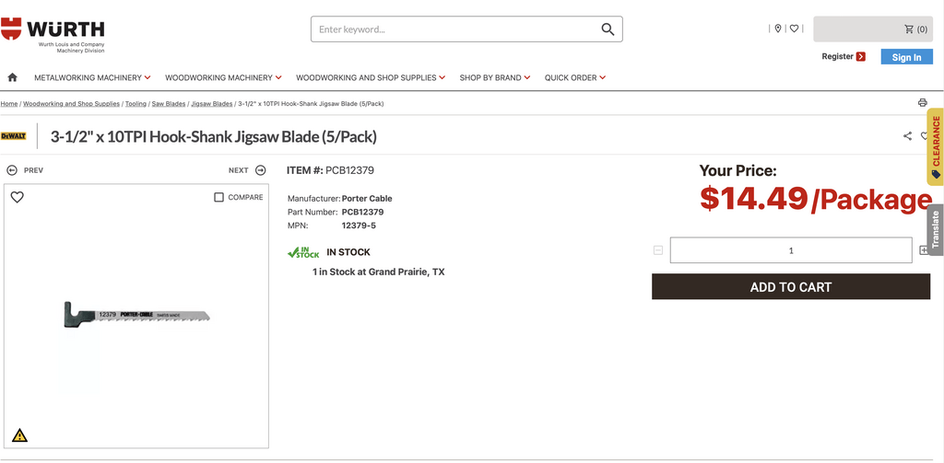Click the warning triangle icon
The width and height of the screenshot is (944, 463).
pos(20,434)
